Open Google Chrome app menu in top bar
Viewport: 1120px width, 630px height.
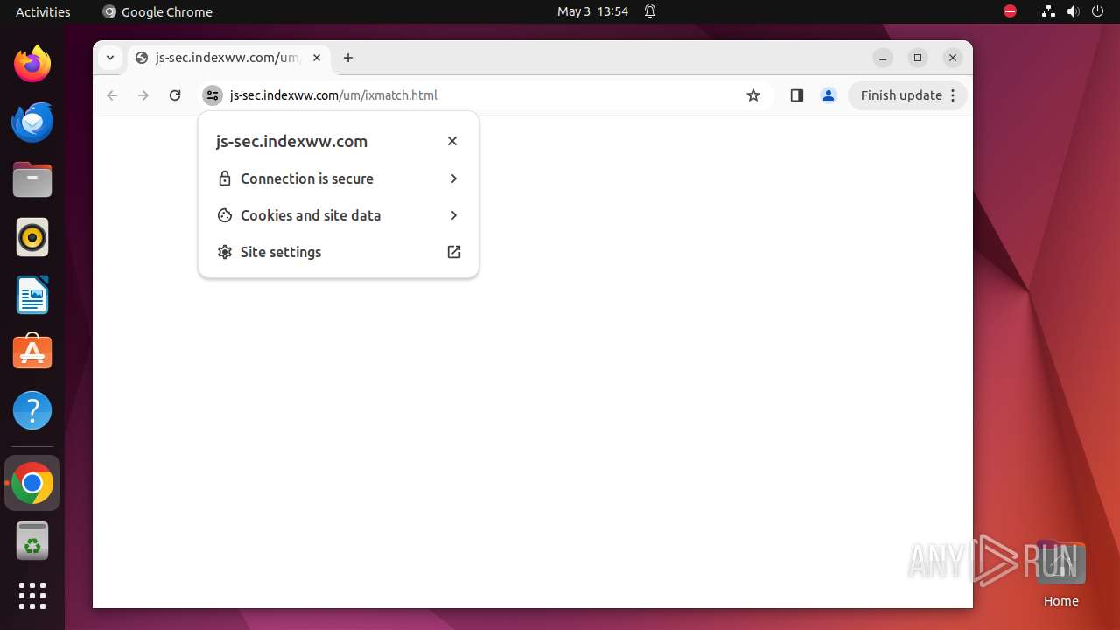click(157, 11)
